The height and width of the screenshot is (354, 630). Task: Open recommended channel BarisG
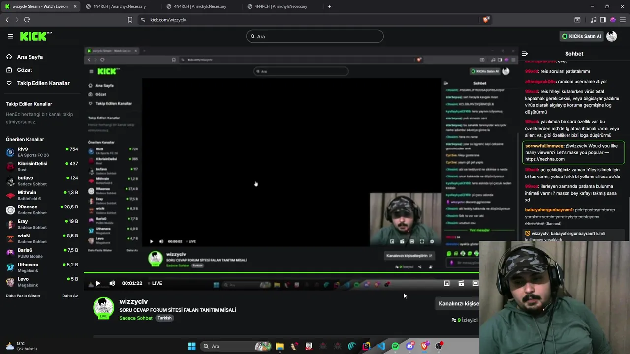[x=42, y=253]
